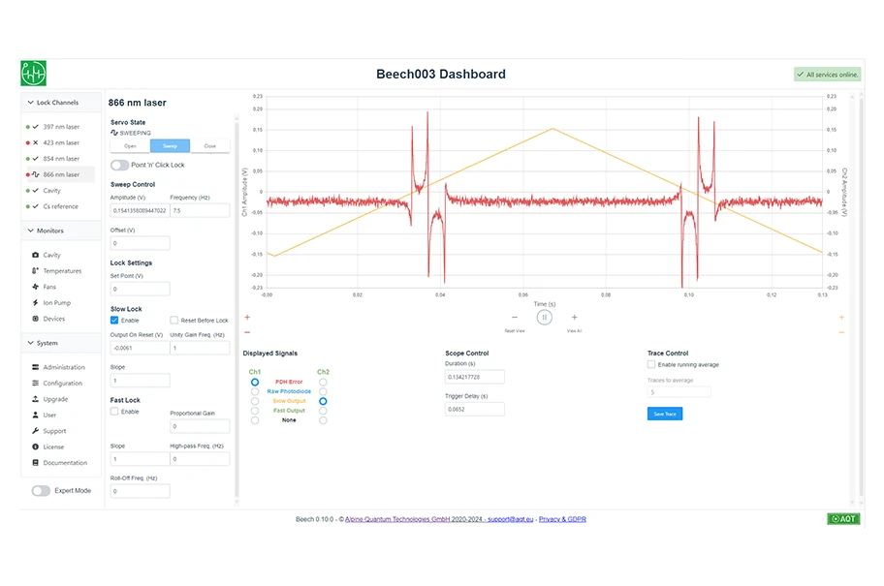Open the Upgrade system page
Screen dimensions: 884x586
click(x=55, y=399)
